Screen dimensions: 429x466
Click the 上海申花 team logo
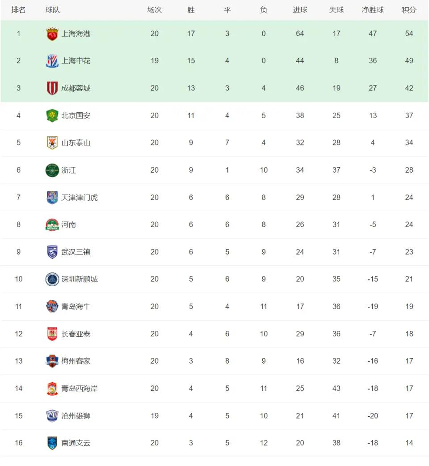pyautogui.click(x=52, y=61)
